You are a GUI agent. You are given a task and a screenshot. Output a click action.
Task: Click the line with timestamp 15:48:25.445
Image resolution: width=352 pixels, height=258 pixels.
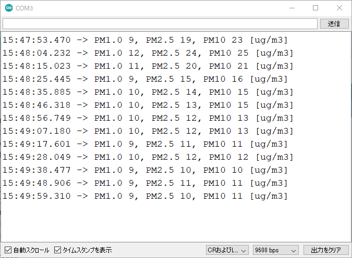tap(145, 79)
